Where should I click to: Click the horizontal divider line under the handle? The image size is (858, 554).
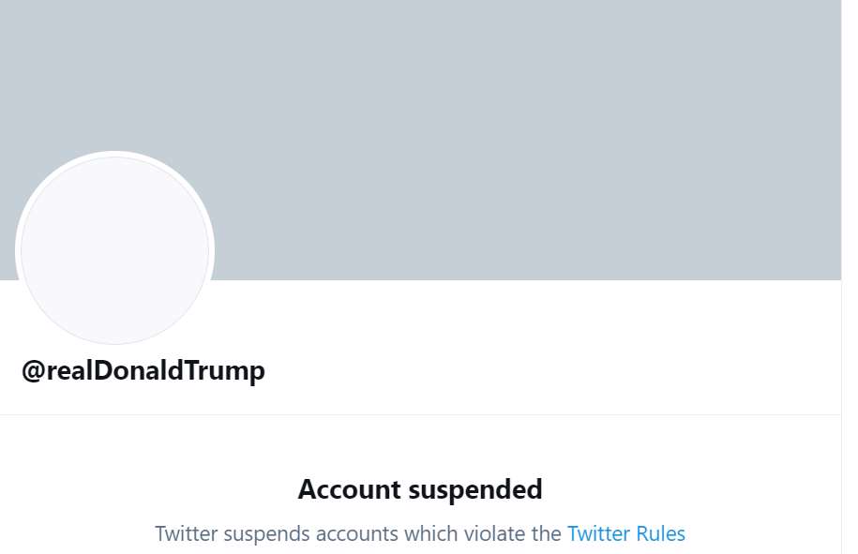pyautogui.click(x=420, y=414)
